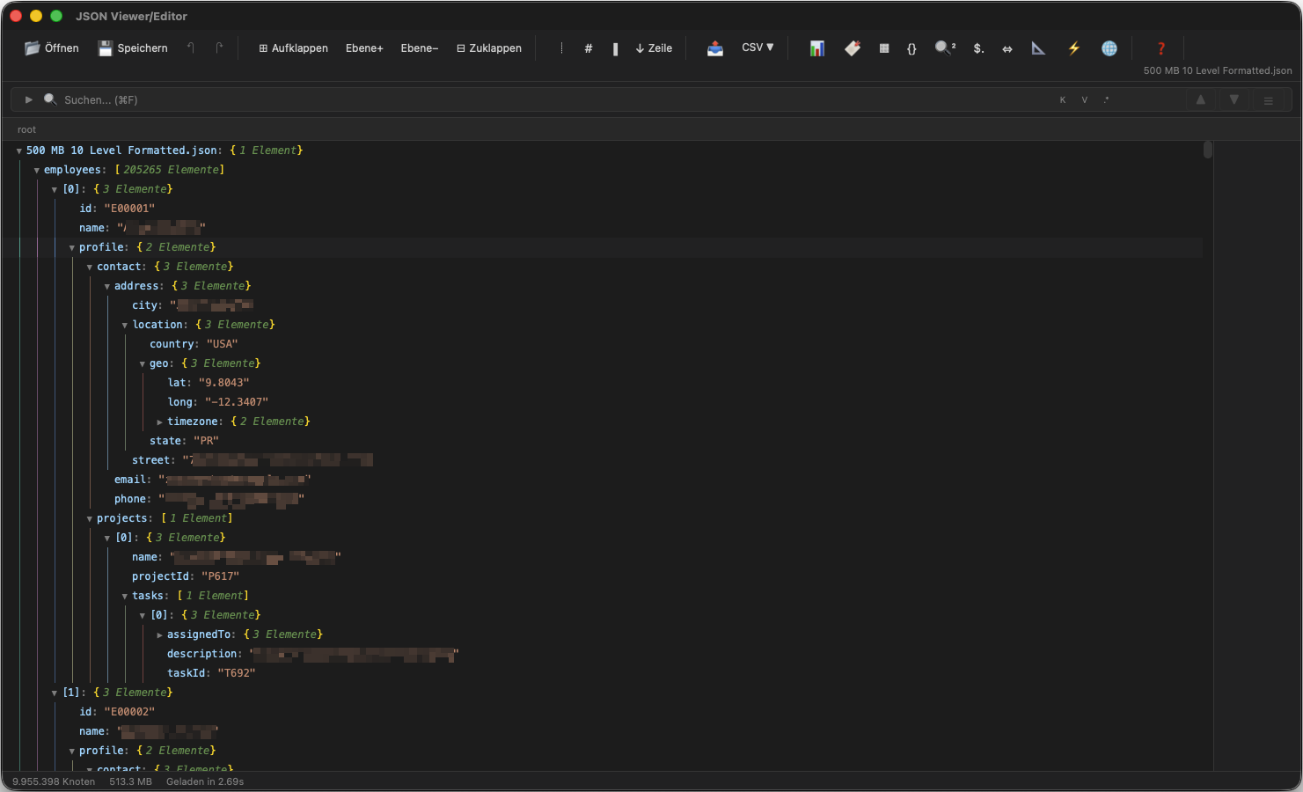Click the redo arrow icon
This screenshot has height=792, width=1303.
coord(219,48)
